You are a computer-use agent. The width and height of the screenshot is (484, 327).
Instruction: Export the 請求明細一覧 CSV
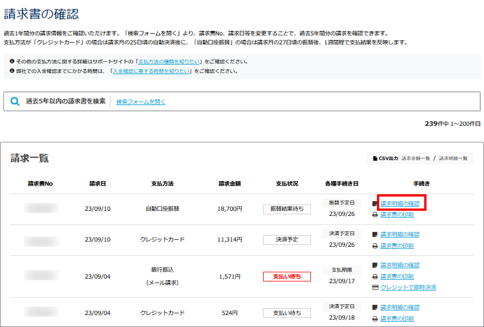(453, 158)
